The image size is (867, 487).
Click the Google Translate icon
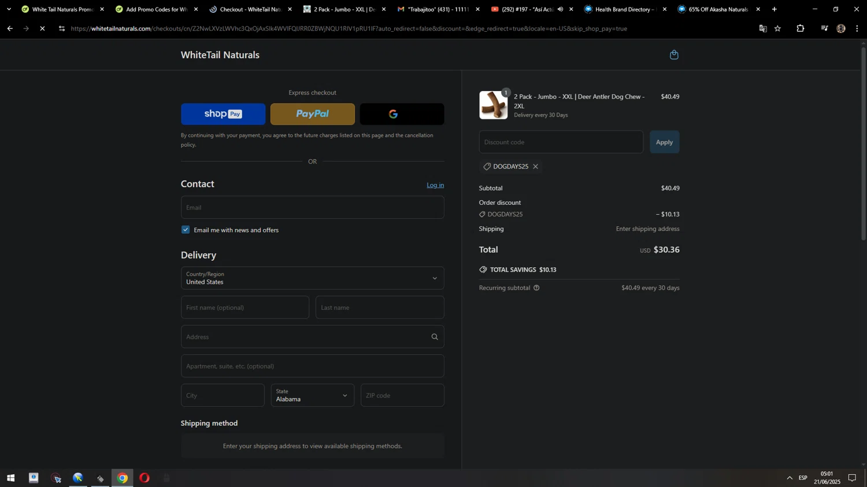pos(763,28)
